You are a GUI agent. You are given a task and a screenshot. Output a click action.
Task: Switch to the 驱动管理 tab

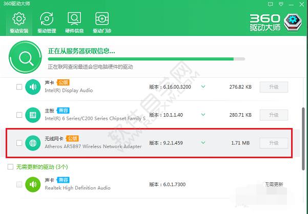point(47,23)
